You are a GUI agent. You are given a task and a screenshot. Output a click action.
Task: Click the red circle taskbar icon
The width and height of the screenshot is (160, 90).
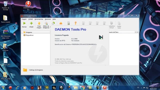tap(10, 88)
